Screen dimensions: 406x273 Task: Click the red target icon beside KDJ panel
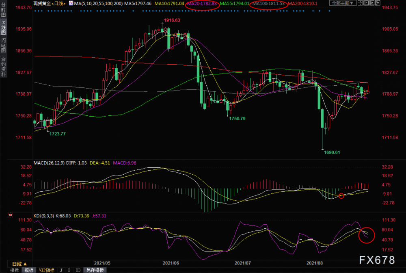point(11,215)
